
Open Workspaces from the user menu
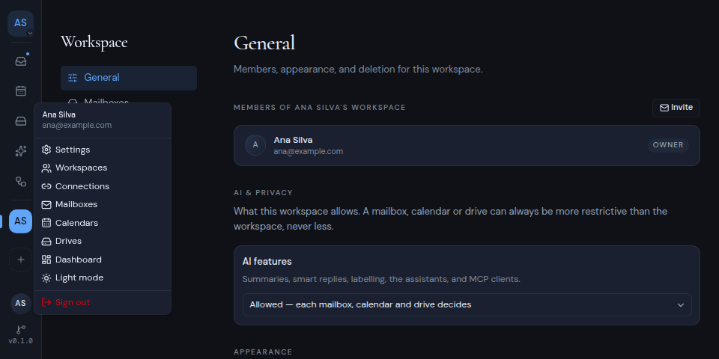point(103,168)
